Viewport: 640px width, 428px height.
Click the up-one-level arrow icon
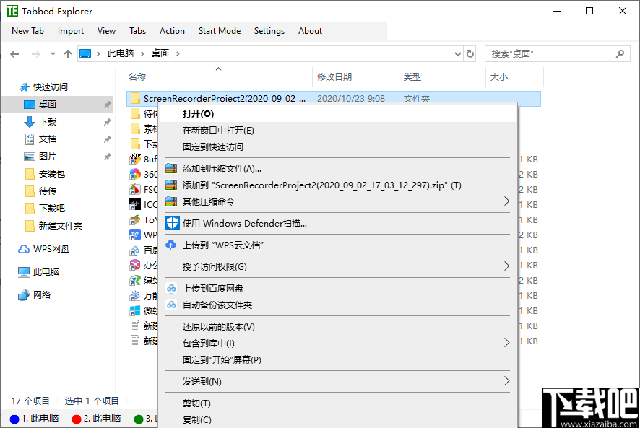[x=67, y=53]
